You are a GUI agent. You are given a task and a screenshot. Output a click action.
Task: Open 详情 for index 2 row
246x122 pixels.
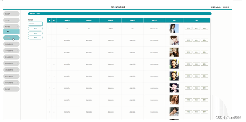188,40
